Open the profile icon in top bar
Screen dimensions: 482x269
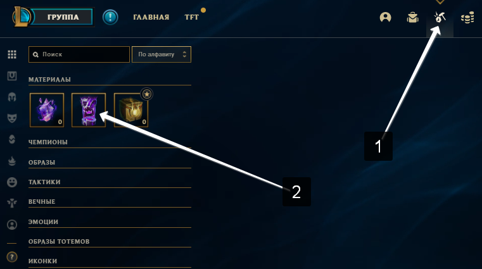(385, 17)
